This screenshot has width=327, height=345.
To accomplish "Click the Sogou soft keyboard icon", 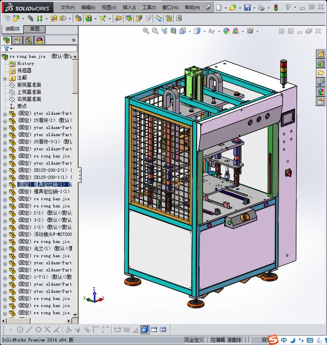I will pyautogui.click(x=310, y=340).
